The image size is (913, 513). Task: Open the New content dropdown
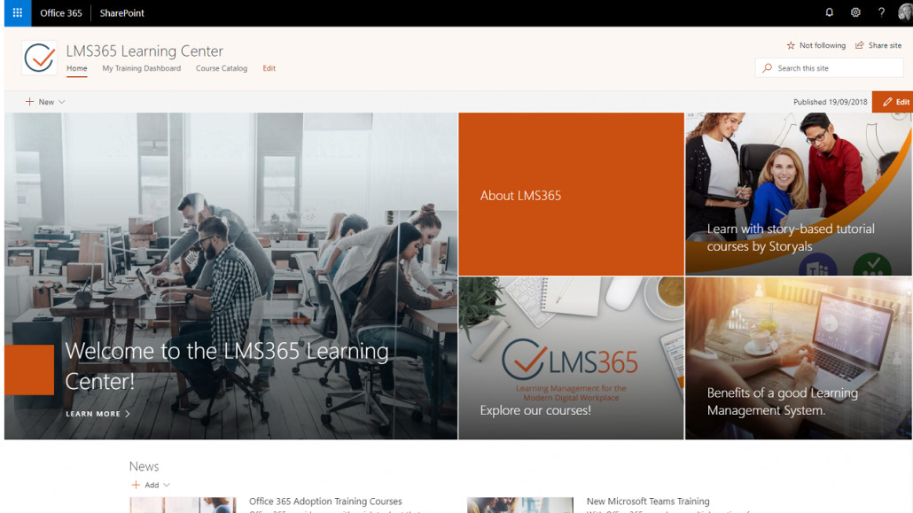(x=43, y=102)
